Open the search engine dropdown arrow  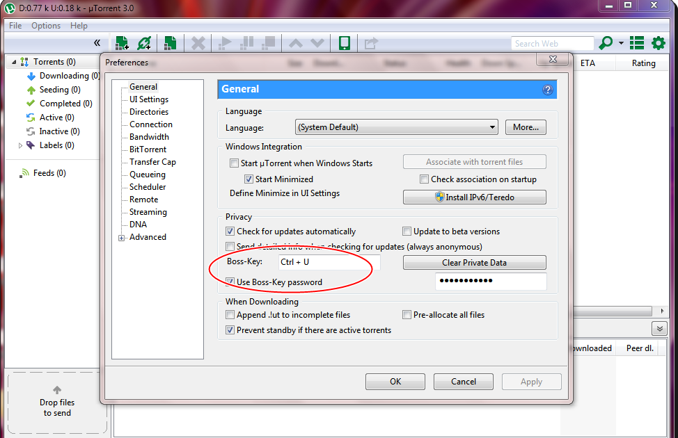[x=621, y=43]
